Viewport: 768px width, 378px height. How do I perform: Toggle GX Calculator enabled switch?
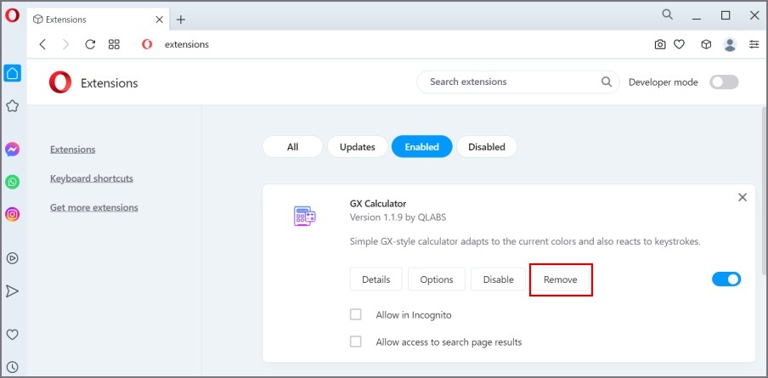(726, 279)
